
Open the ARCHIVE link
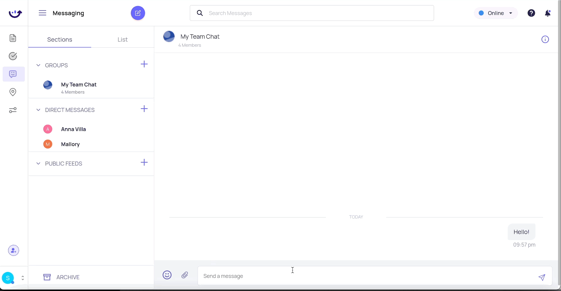(68, 277)
